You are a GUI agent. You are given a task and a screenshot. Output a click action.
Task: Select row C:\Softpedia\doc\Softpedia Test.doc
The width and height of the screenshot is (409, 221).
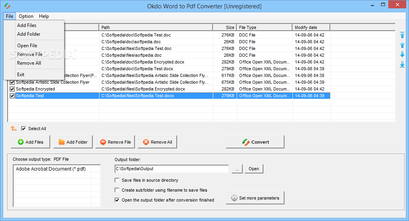(136, 35)
